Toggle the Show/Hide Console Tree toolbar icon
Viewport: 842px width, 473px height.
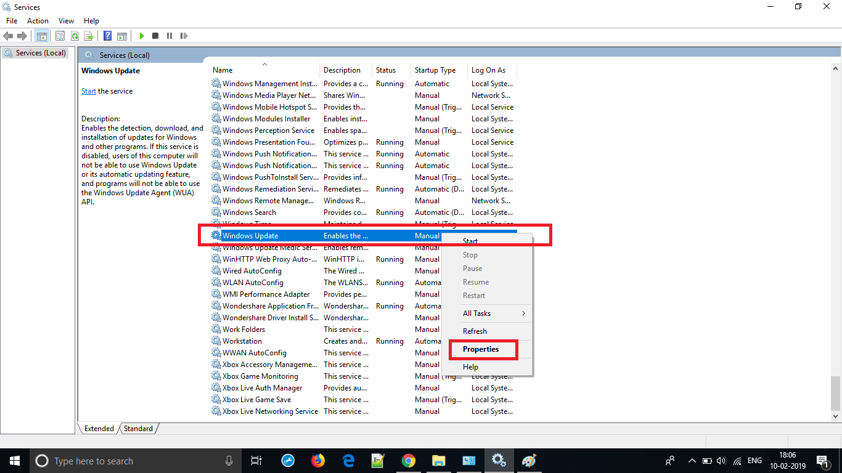click(41, 36)
